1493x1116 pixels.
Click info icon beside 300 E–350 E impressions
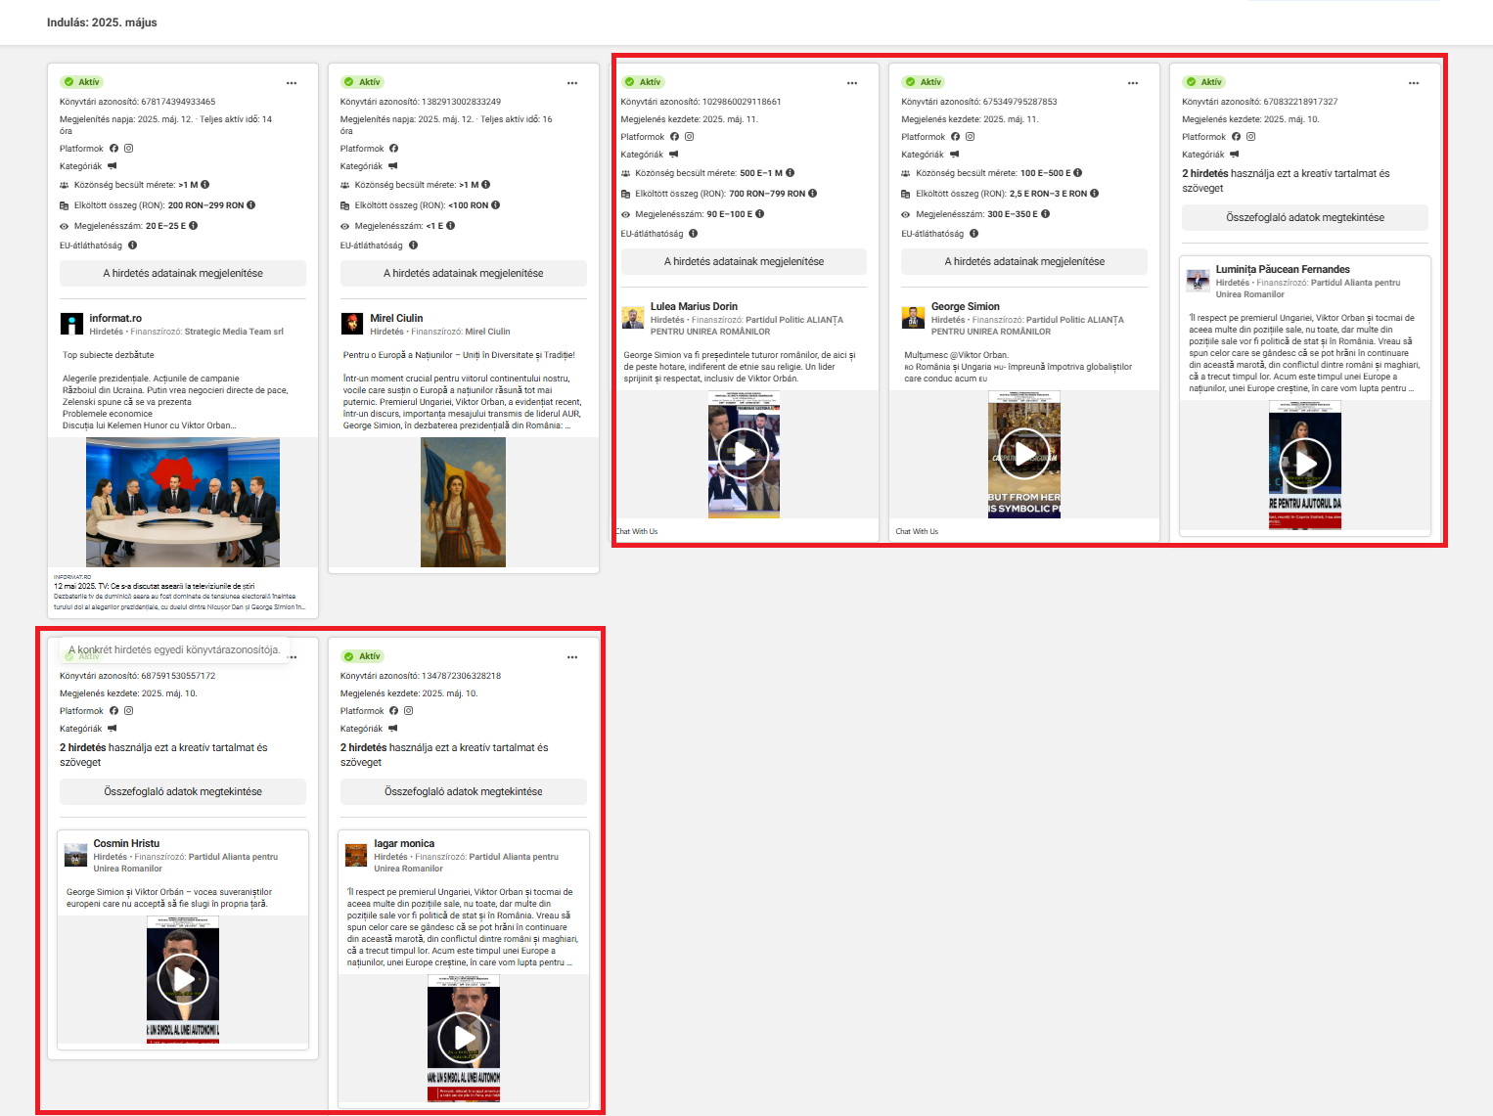click(1046, 213)
